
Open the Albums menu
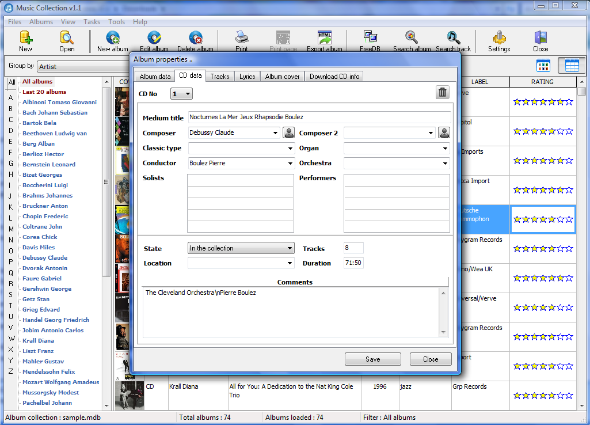click(41, 22)
